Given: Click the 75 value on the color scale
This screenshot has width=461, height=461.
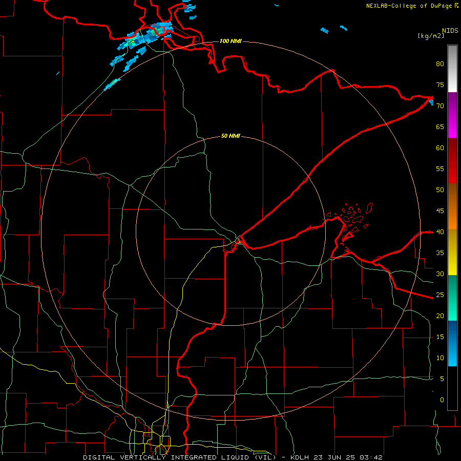Looking at the screenshot, I should point(440,85).
